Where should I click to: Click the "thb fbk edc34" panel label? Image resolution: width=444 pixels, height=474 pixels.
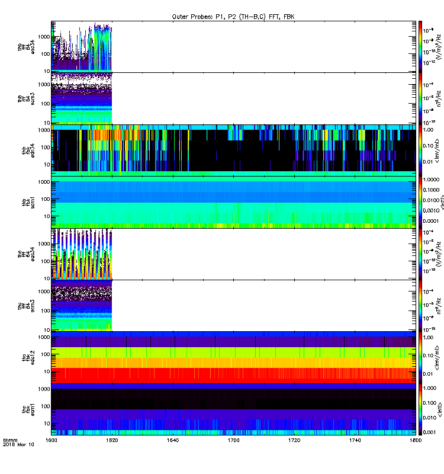click(x=28, y=150)
